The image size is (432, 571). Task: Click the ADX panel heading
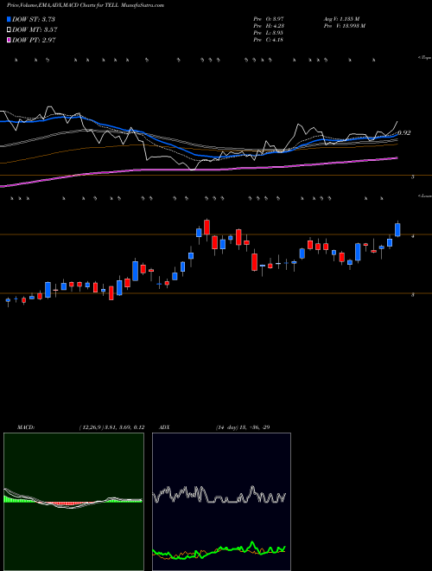click(x=164, y=427)
